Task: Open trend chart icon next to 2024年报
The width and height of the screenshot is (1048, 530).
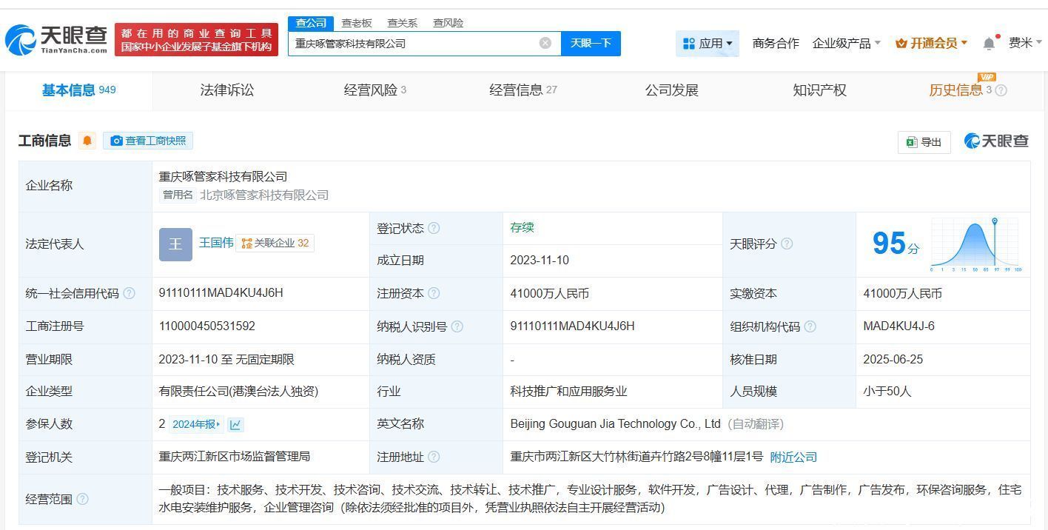Action: pos(234,424)
